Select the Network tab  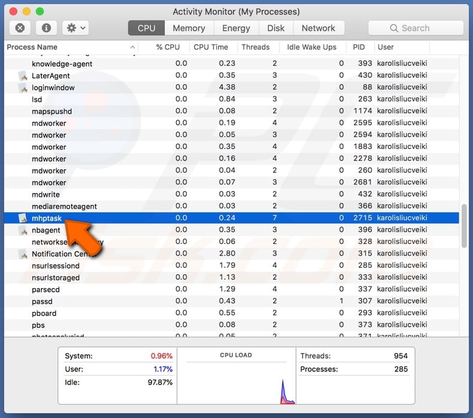(x=319, y=28)
